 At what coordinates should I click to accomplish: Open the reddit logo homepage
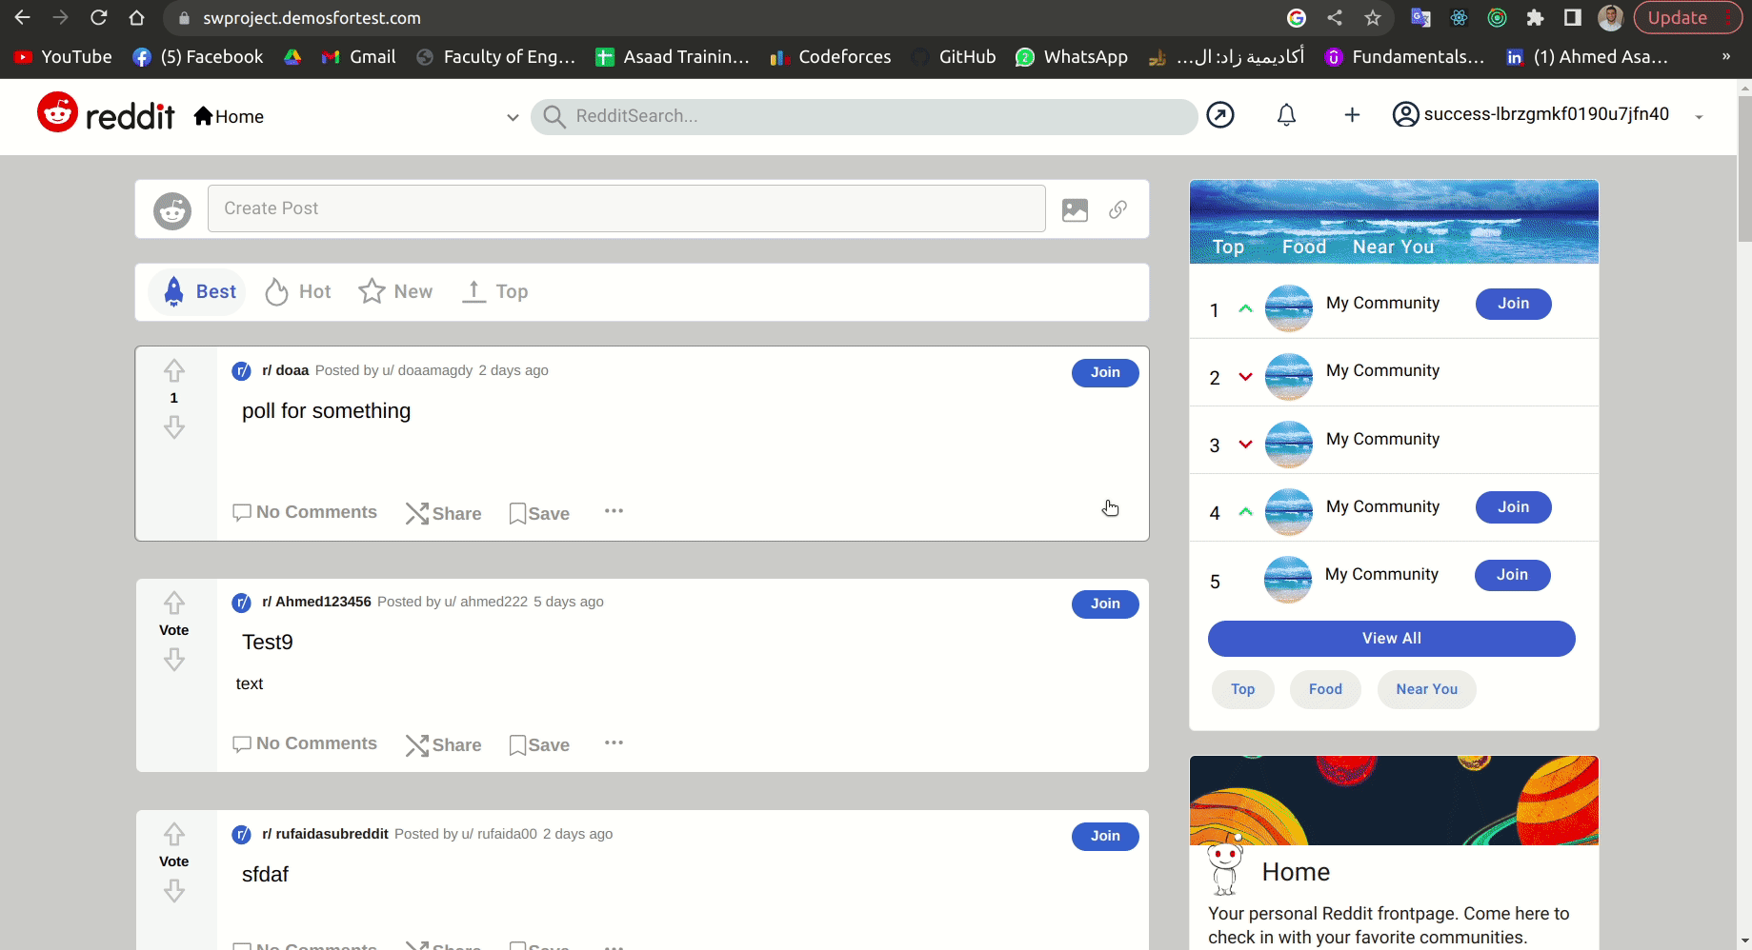[106, 114]
